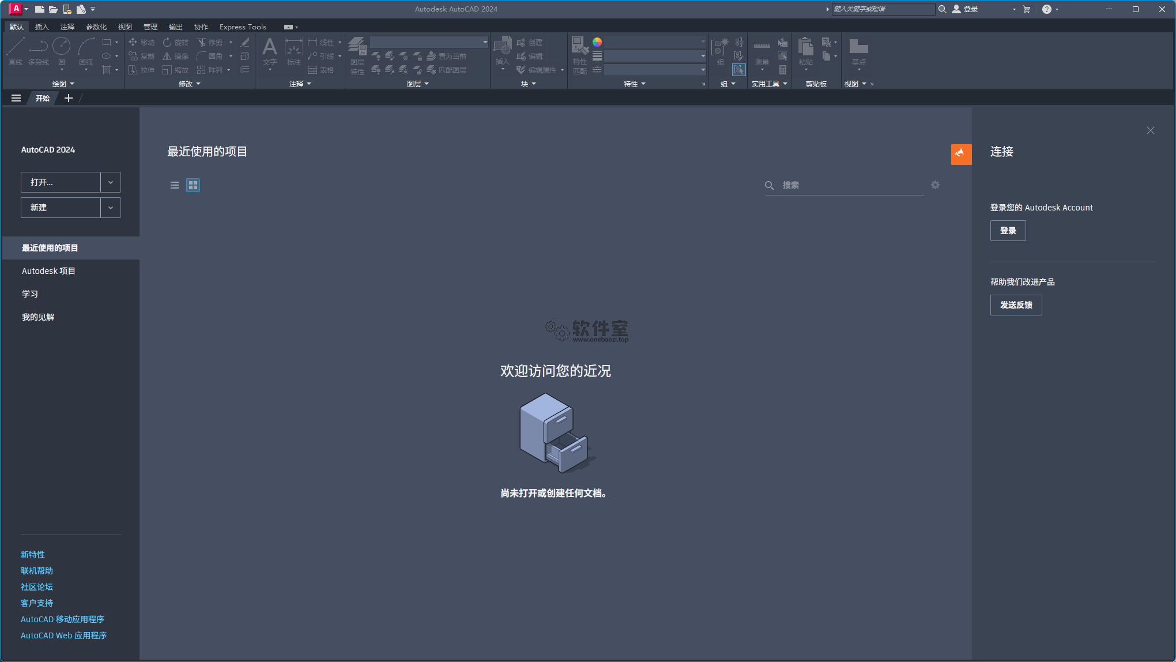The width and height of the screenshot is (1176, 662).
Task: Toggle group selection on/off in 组 panel
Action: pyautogui.click(x=738, y=70)
